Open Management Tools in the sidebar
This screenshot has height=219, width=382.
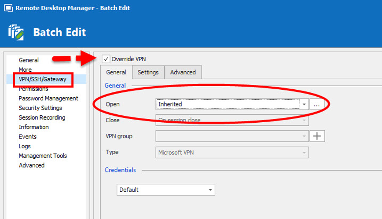(43, 156)
